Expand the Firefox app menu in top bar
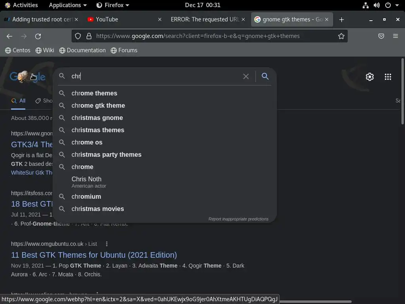Screen dimensions: 405x304 [x=113, y=5]
